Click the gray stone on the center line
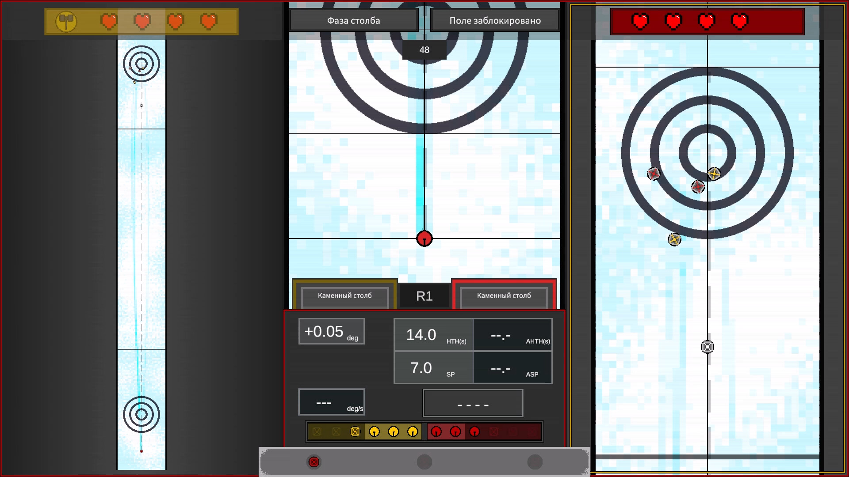 (x=707, y=347)
